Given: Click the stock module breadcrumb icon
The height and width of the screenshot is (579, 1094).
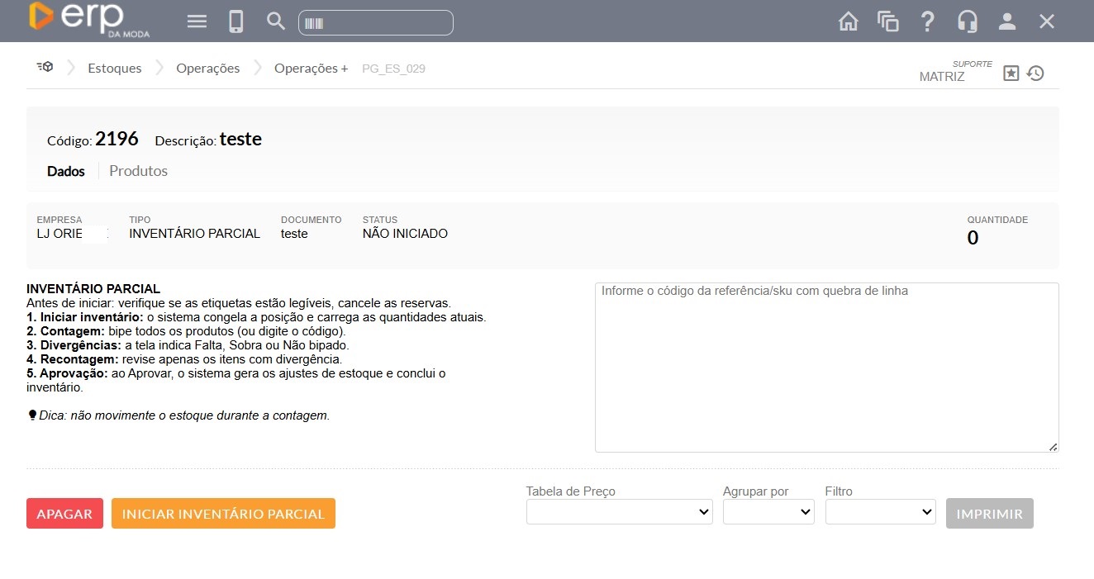Looking at the screenshot, I should pos(45,68).
